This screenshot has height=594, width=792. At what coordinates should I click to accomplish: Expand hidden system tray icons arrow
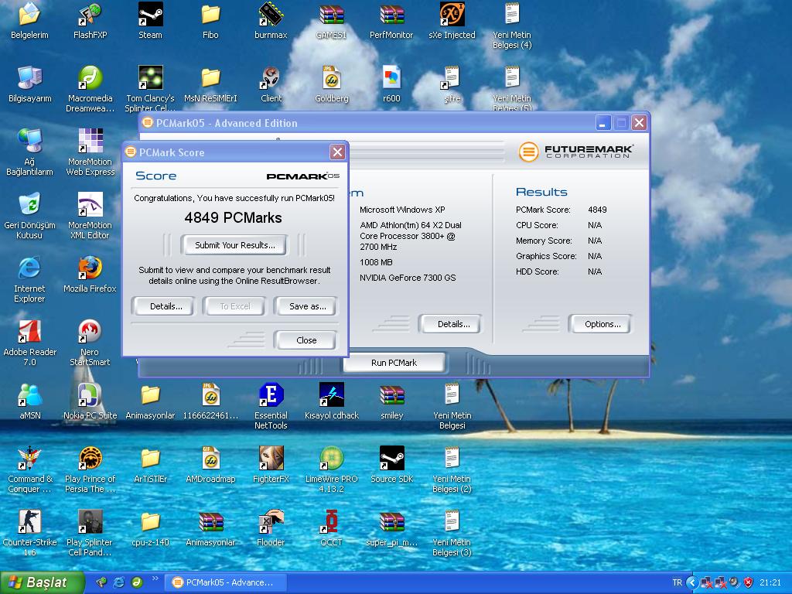tap(692, 582)
